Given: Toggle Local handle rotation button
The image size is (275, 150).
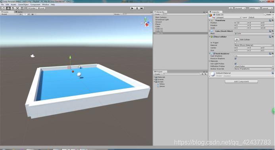Looking at the screenshot, I should click(x=41, y=8).
